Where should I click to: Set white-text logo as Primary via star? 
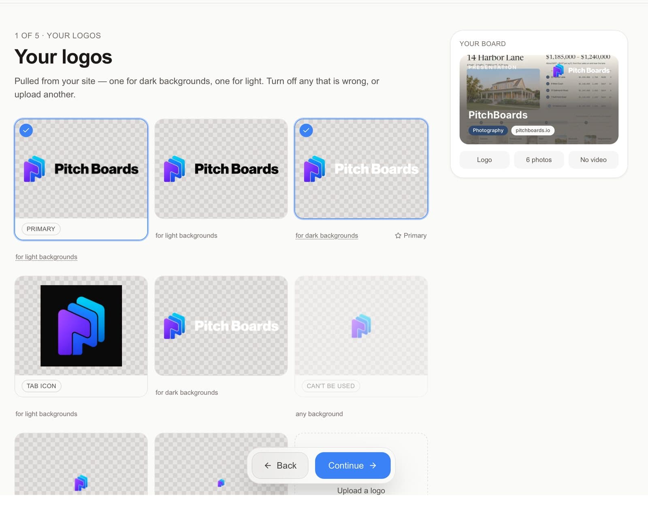coord(411,235)
